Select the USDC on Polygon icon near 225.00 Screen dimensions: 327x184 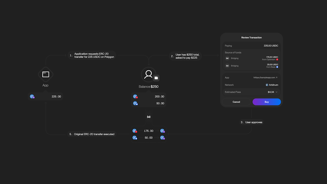[32, 96]
